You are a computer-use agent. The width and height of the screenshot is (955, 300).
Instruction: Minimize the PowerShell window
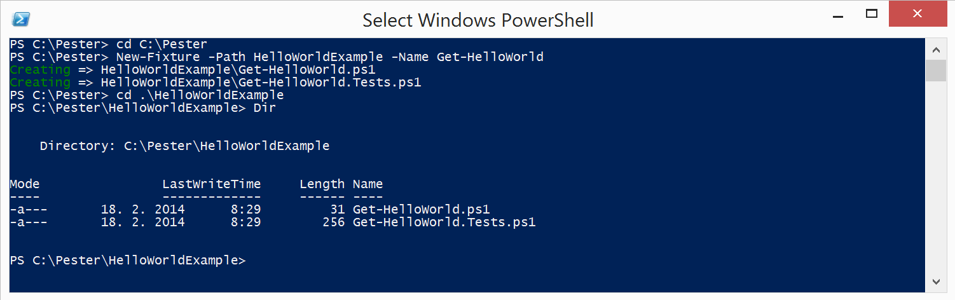[x=837, y=14]
